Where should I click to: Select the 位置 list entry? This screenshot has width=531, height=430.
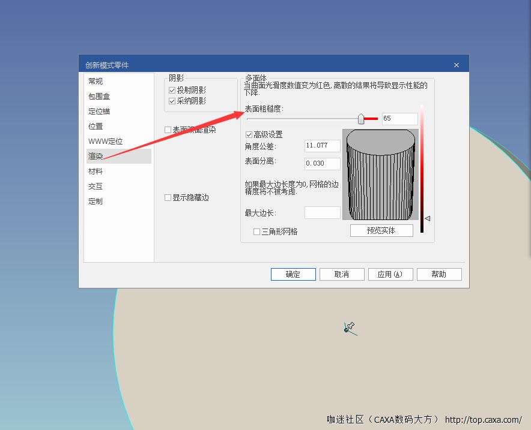96,126
